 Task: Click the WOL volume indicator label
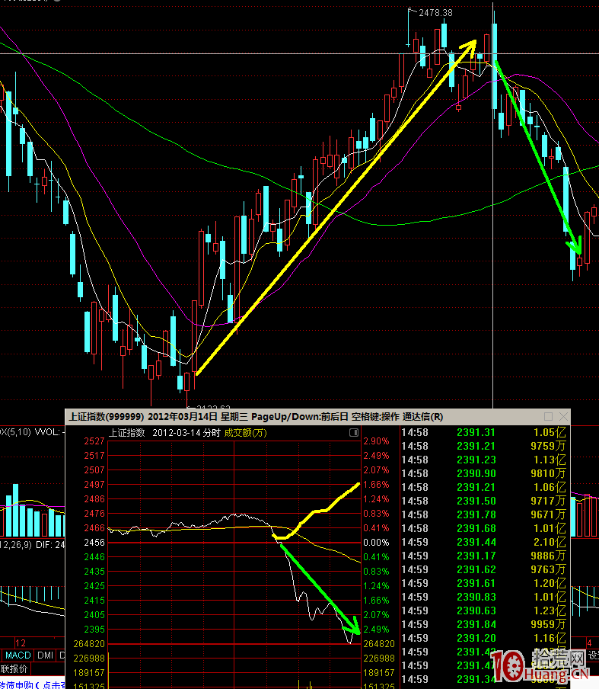pyautogui.click(x=47, y=432)
